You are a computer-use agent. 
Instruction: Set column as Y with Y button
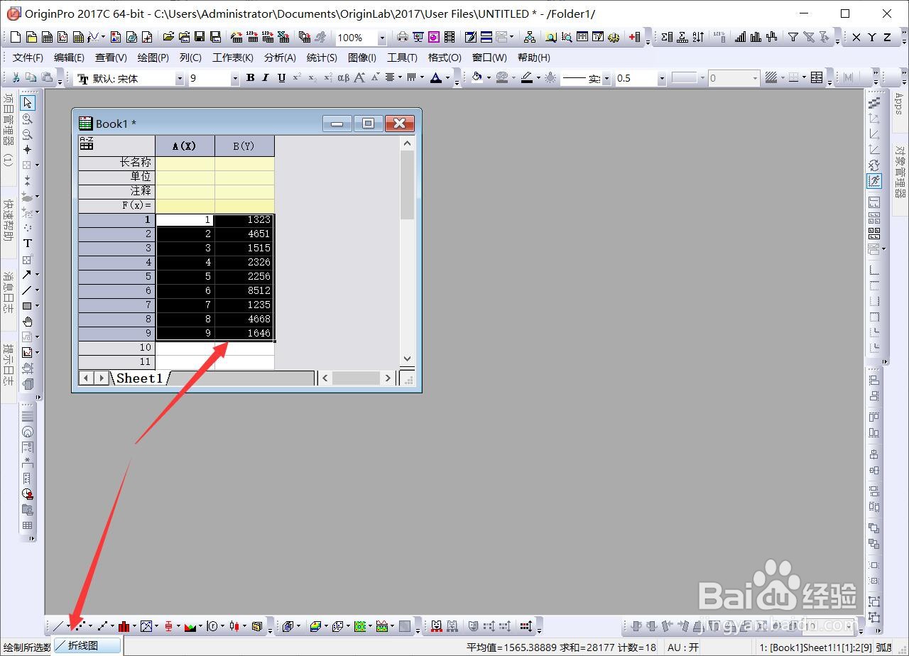click(x=872, y=38)
